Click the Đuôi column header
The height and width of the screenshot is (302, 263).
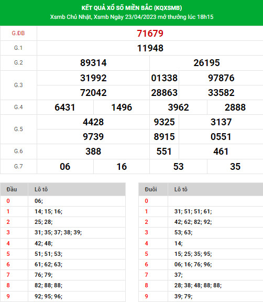click(x=151, y=189)
